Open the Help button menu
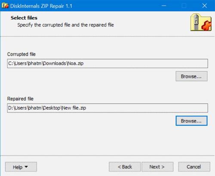This screenshot has width=215, height=176. [x=21, y=167]
